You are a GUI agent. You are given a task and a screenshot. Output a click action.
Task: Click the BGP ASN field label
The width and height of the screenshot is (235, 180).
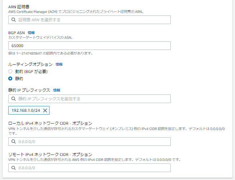coord(16,33)
